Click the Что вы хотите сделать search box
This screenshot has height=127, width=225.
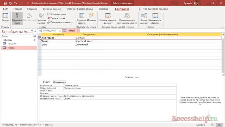(x=156, y=9)
